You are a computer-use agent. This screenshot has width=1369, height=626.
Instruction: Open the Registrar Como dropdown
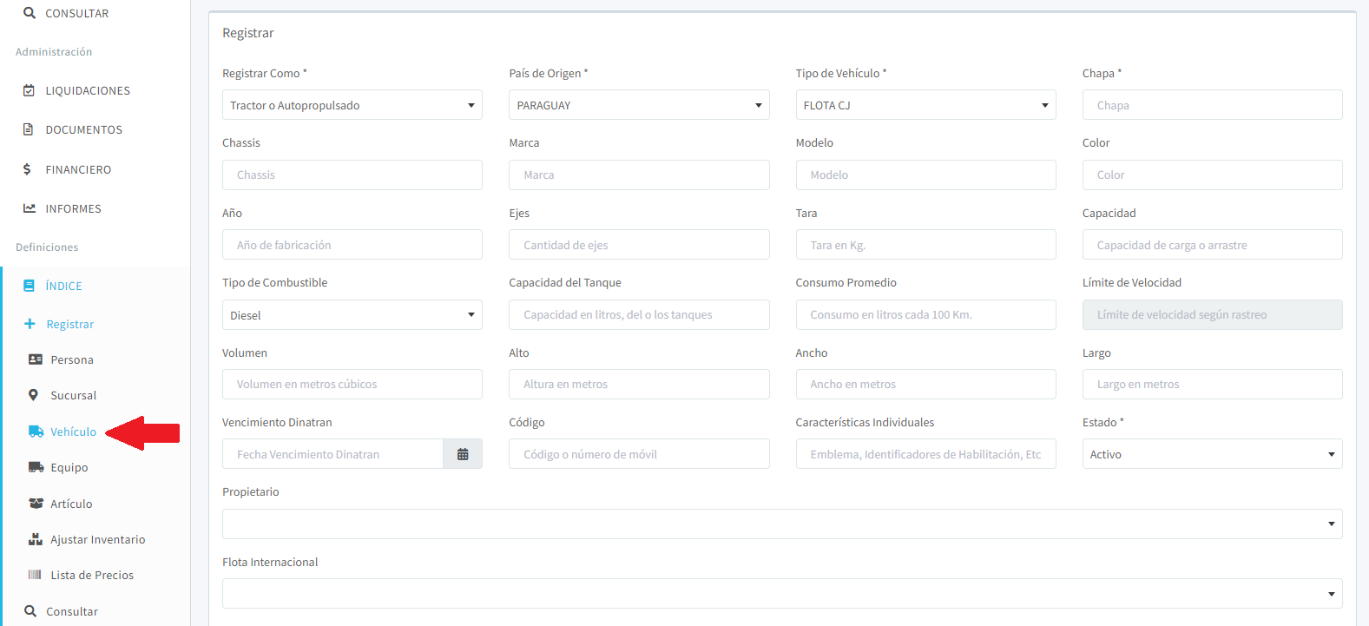coord(352,105)
